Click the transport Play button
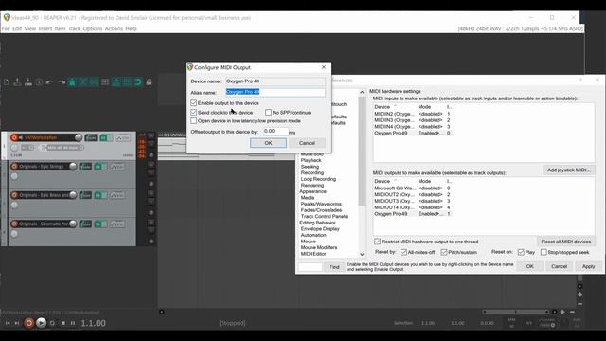Viewport: 606px width, 341px height. (41, 323)
